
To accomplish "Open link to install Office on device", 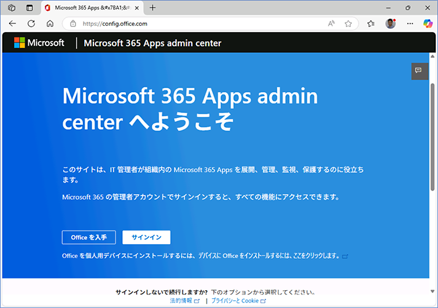I will point(273,256).
